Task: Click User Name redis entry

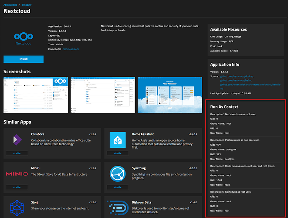Action: click(x=220, y=185)
